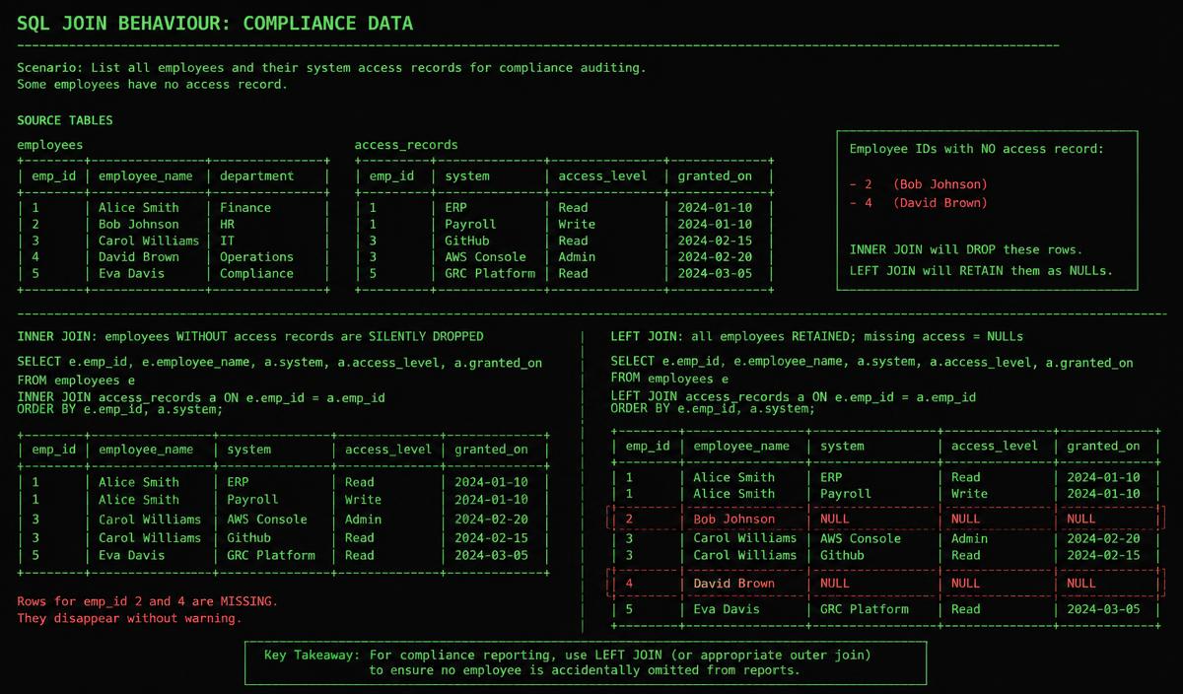The width and height of the screenshot is (1183, 694).
Task: Click 'Admin' in the LEFT JOIN result table
Action: coord(969,538)
